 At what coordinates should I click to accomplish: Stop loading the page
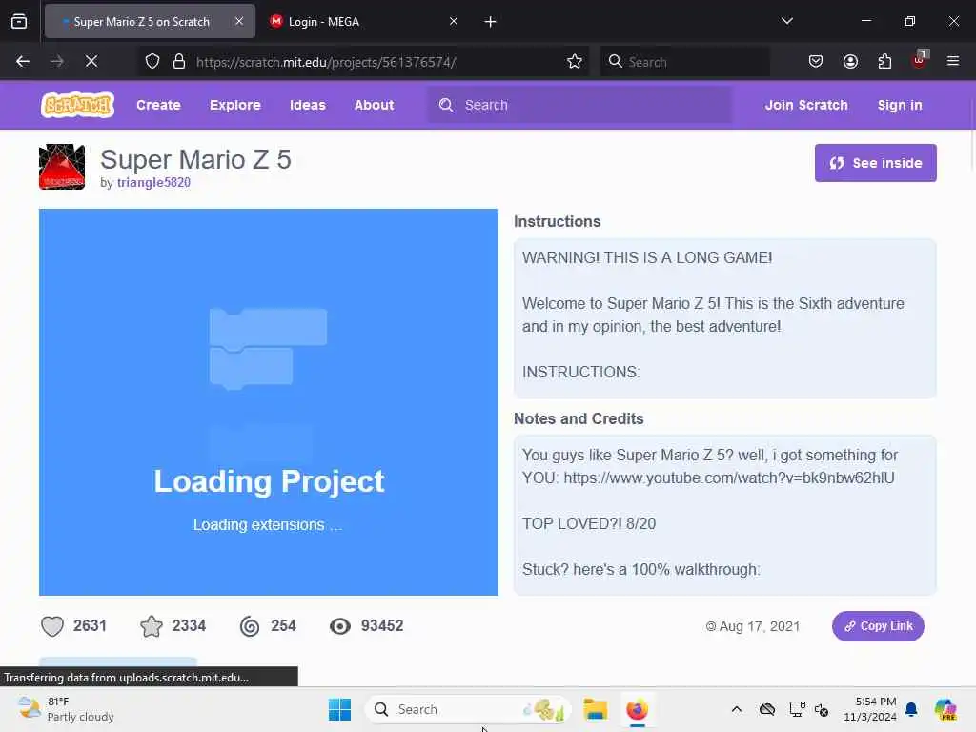click(91, 61)
